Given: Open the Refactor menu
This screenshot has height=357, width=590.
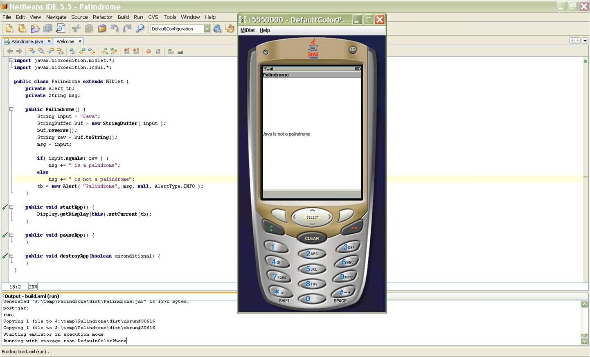Looking at the screenshot, I should tap(103, 17).
